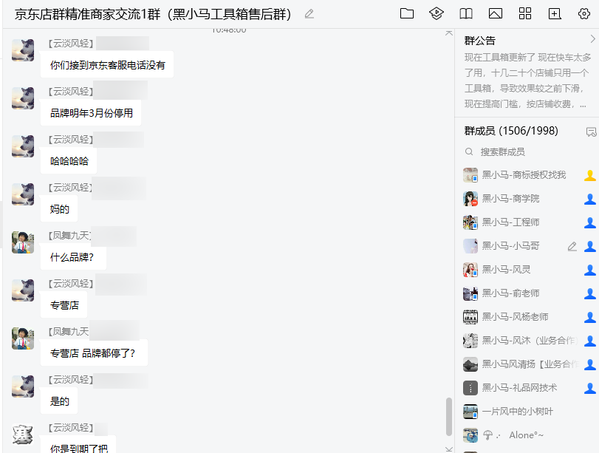The width and height of the screenshot is (599, 453).
Task: Click the admin badge beside 黑小马-小马哥
Action: tap(590, 247)
